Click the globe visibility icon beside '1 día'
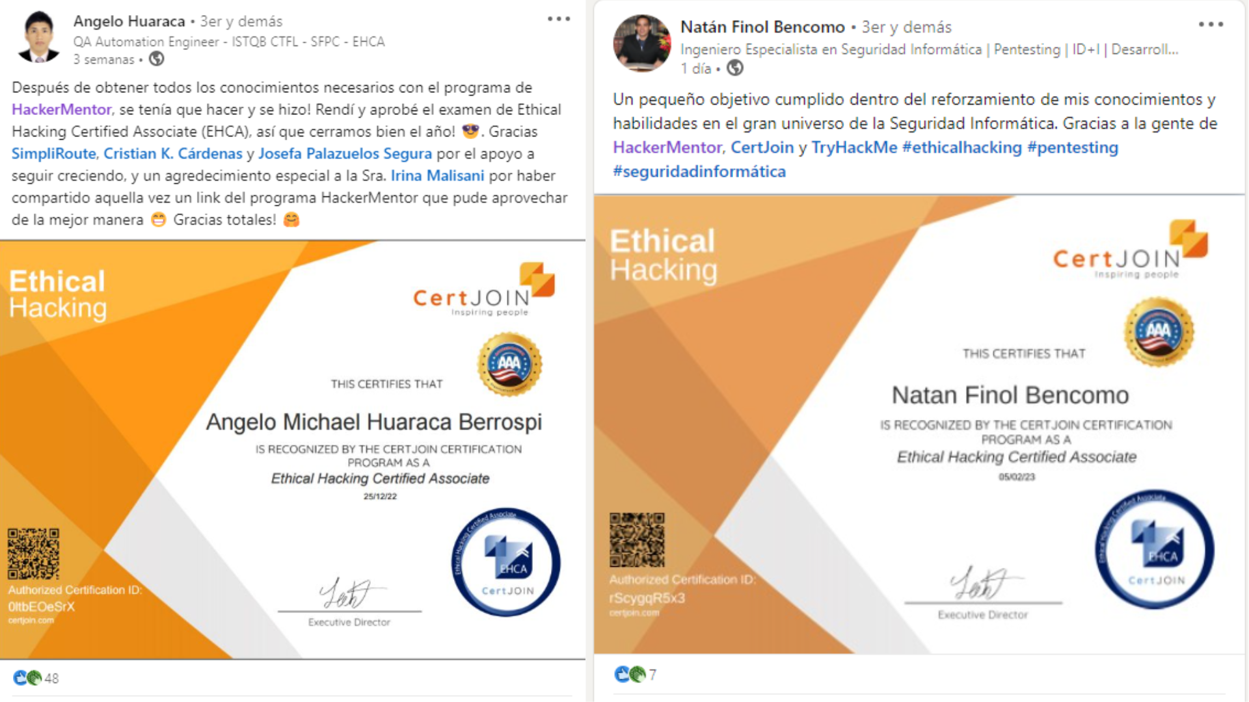This screenshot has width=1249, height=702. tap(734, 68)
